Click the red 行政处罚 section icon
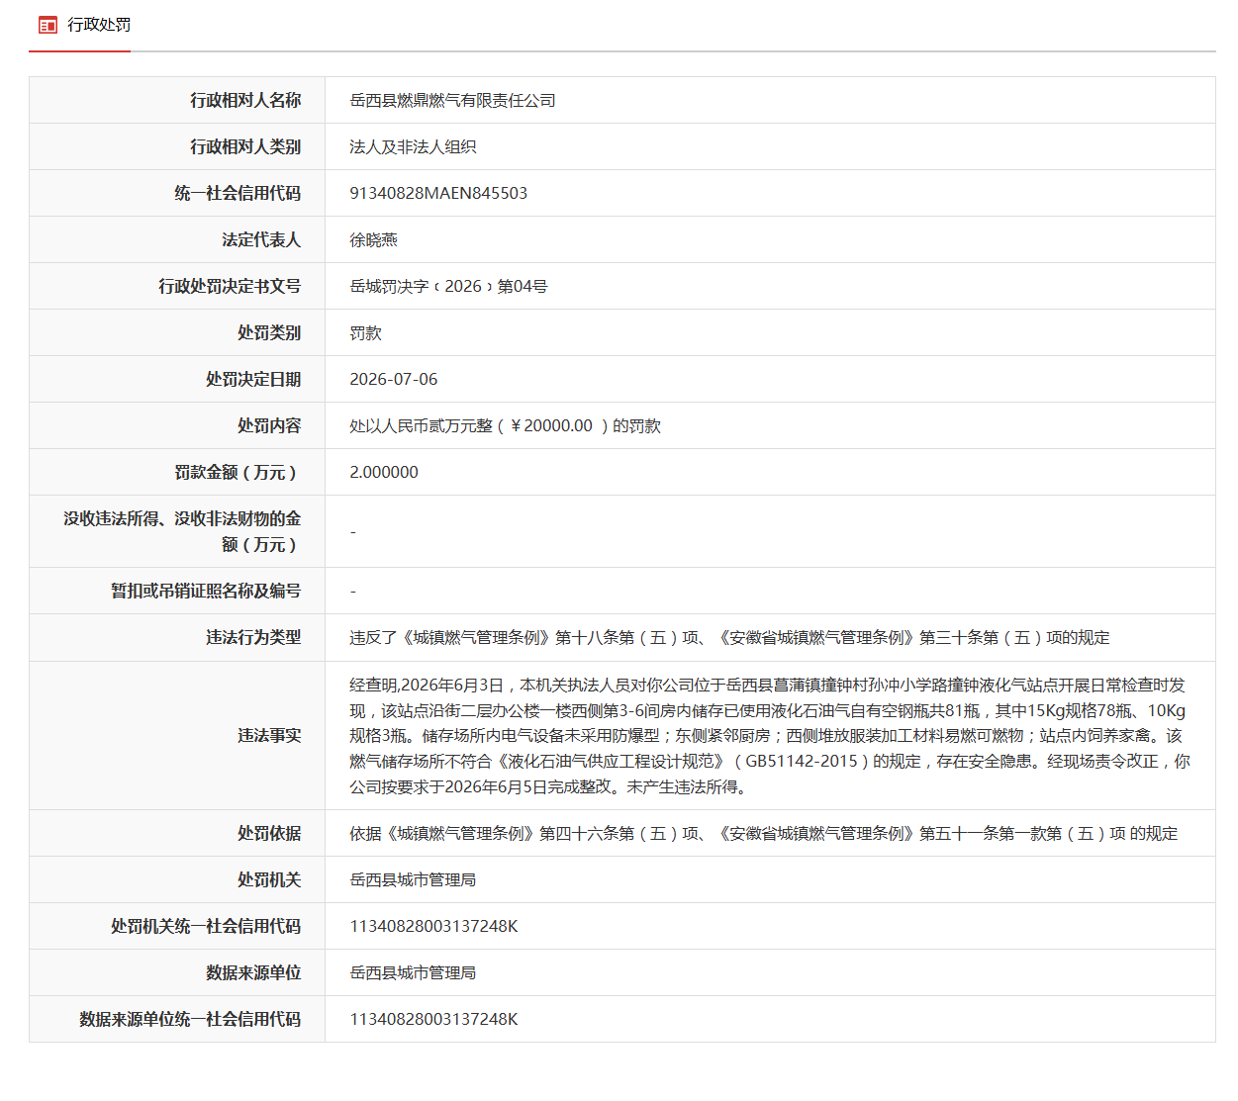Viewport: 1238px width, 1101px height. (x=48, y=25)
